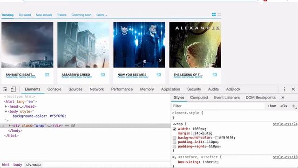Image resolution: width=298 pixels, height=168 pixels.
Task: Switch to grid view icon
Action: pyautogui.click(x=214, y=14)
